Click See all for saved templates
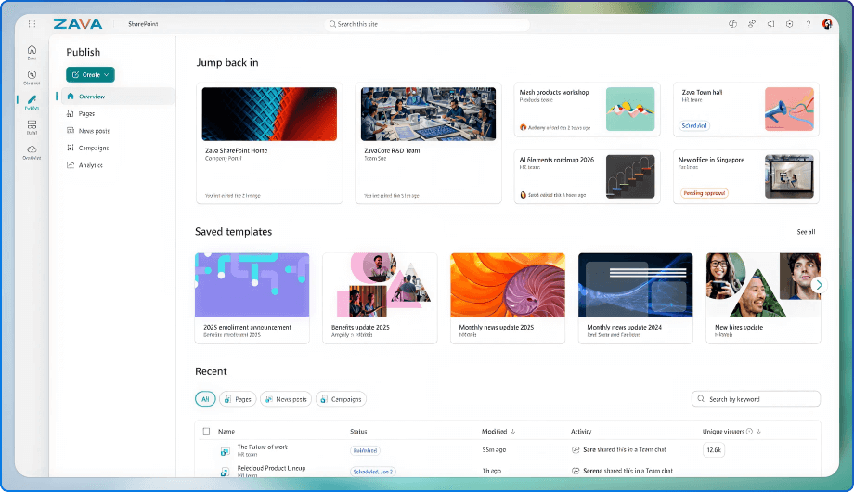The height and width of the screenshot is (492, 854). [806, 231]
